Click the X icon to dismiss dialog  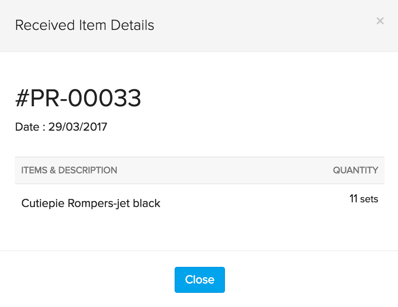coord(380,21)
